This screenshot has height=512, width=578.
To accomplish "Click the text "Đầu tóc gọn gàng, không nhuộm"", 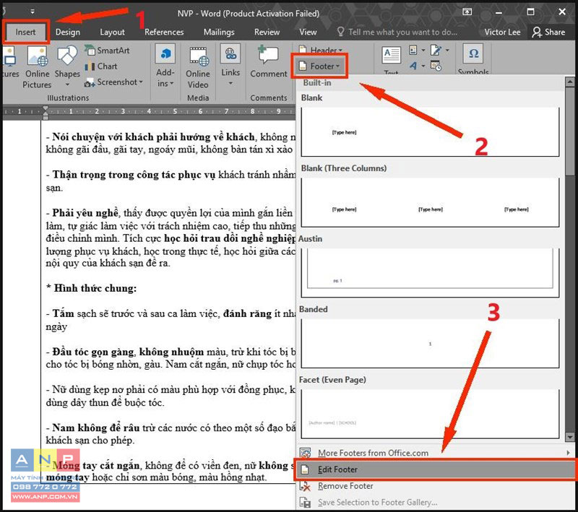I will (128, 352).
